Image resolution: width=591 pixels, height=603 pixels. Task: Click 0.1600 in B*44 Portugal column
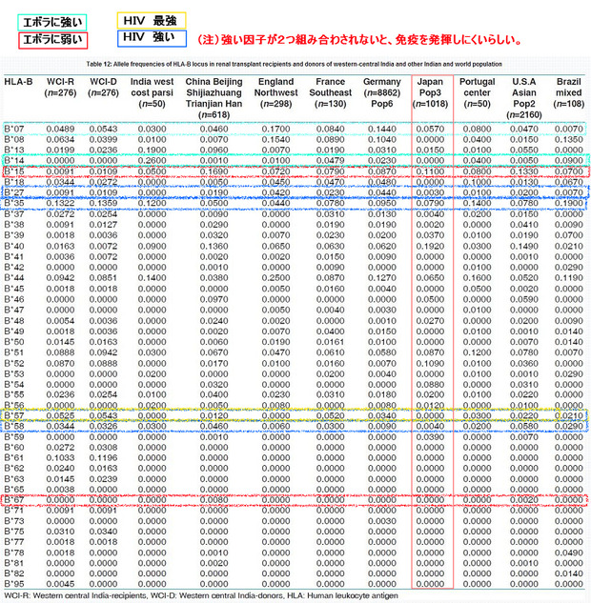478,277
